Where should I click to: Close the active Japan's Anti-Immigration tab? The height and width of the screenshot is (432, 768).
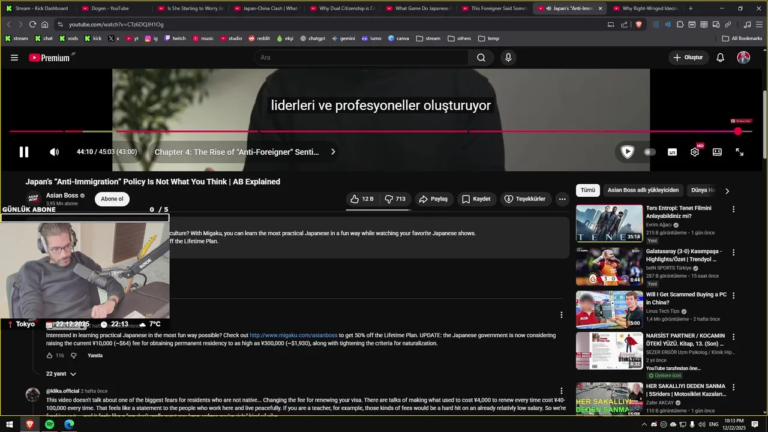pos(600,8)
